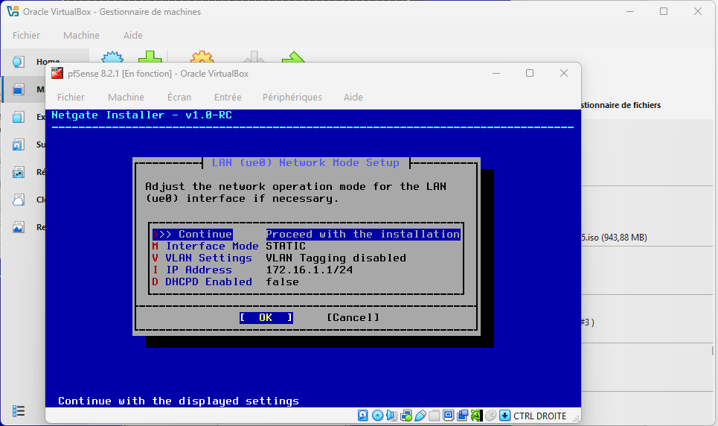Click the optical drive status icon

[377, 416]
